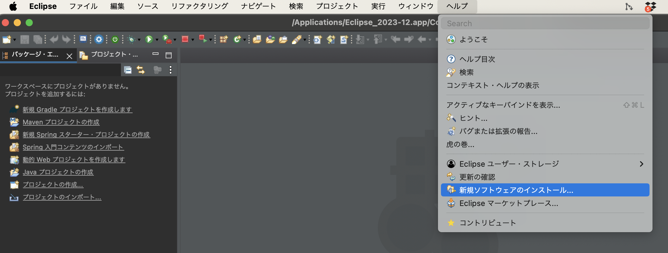This screenshot has width=668, height=253.
Task: Open Package Explorer three-dot view menu
Action: [170, 70]
